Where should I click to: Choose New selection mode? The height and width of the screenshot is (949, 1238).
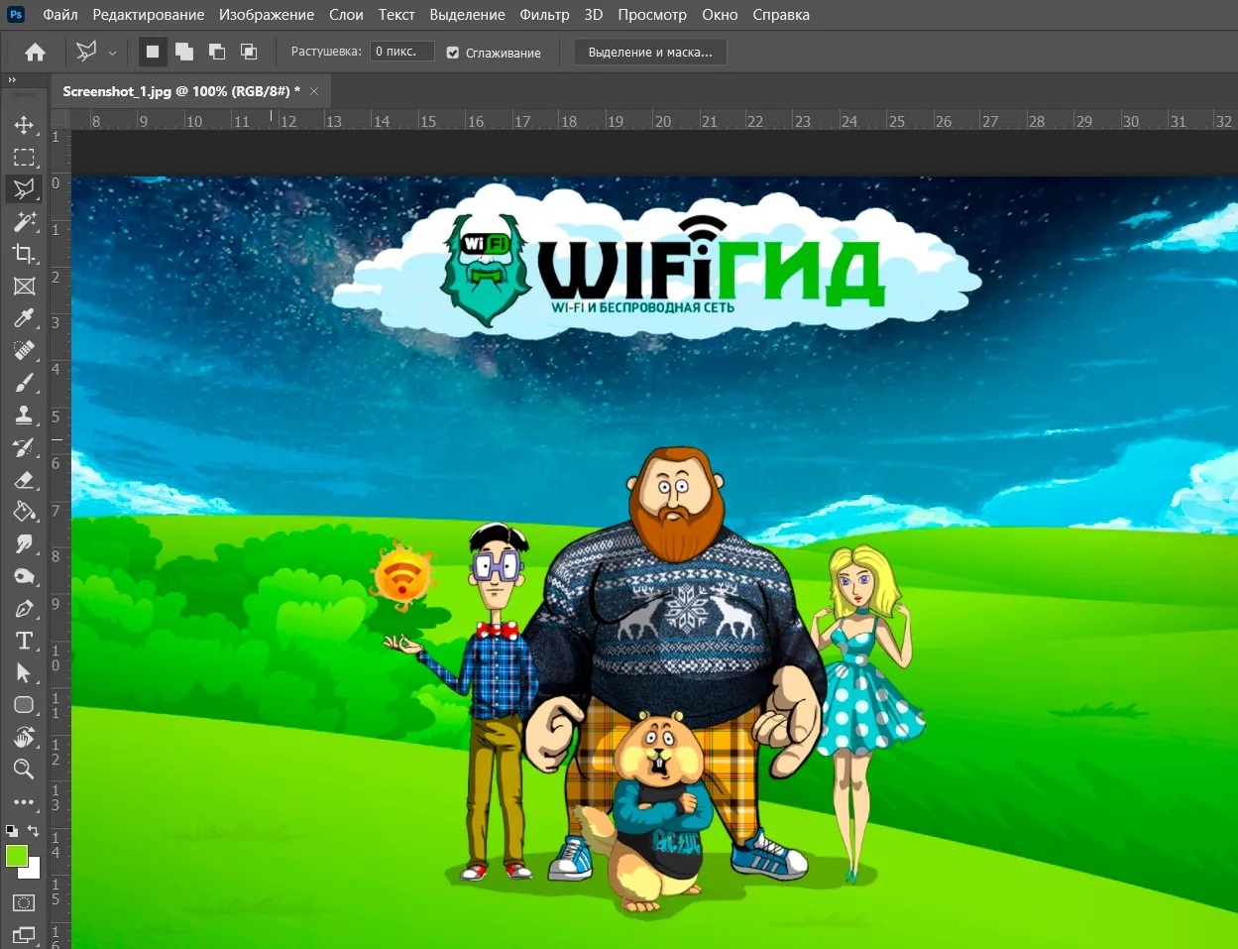click(153, 53)
